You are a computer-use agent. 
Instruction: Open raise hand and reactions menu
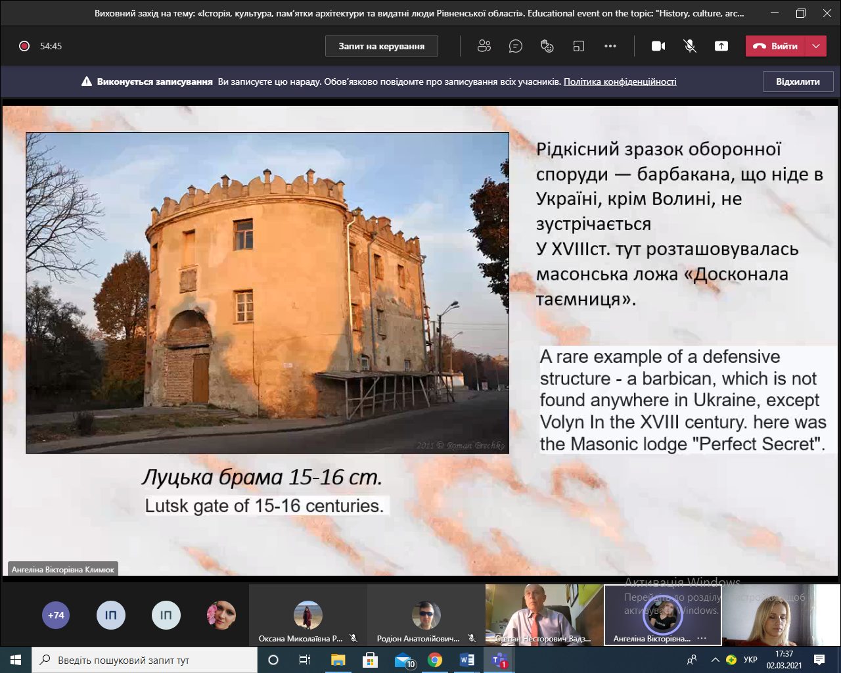coord(547,46)
